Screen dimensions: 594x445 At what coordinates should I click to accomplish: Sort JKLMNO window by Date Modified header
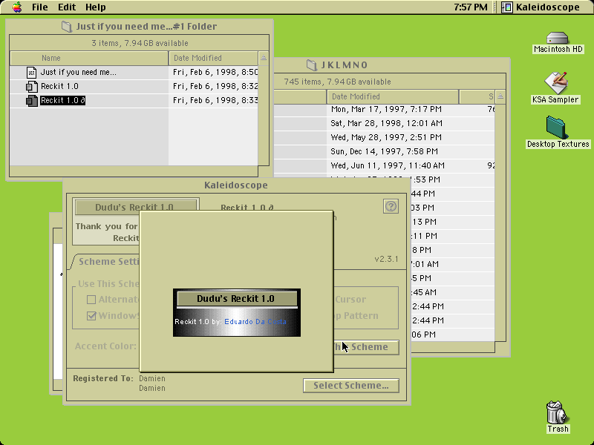tap(393, 96)
